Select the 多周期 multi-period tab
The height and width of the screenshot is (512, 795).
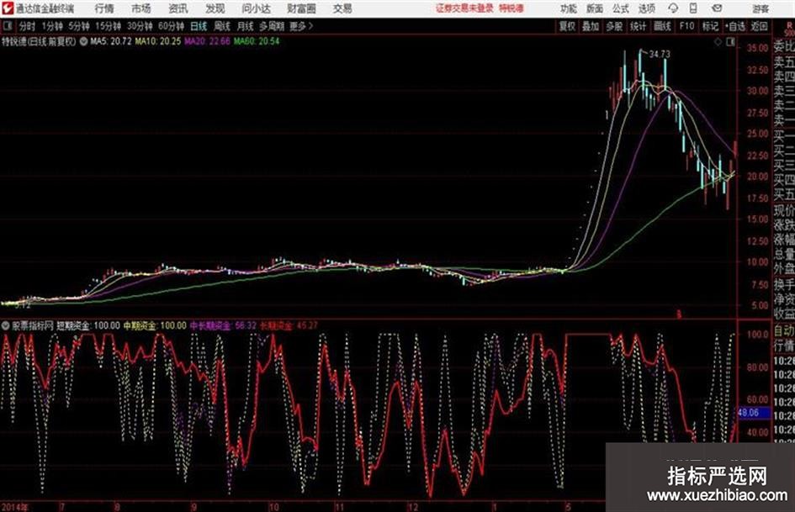tap(272, 26)
